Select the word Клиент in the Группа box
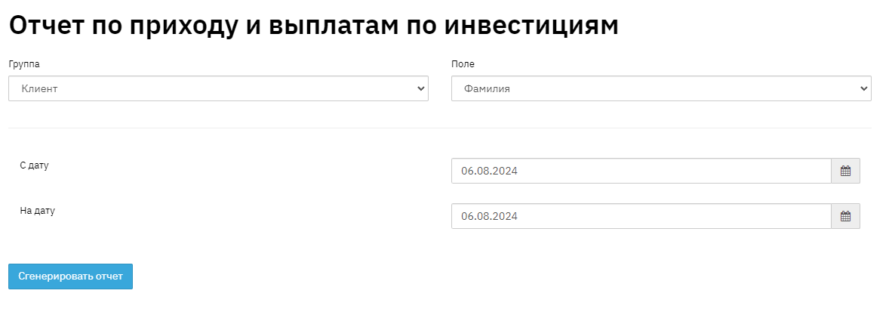Image resolution: width=889 pixels, height=312 pixels. 40,88
